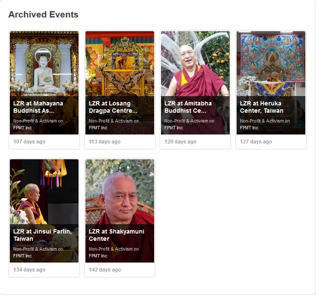Click the 'LZR at Shakyamuni Center' title
Image resolution: width=316 pixels, height=295 pixels.
tap(117, 235)
